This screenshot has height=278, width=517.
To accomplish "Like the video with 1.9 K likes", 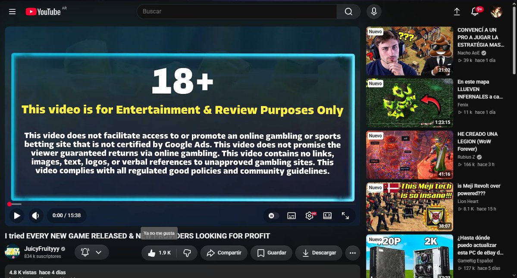I will 160,253.
